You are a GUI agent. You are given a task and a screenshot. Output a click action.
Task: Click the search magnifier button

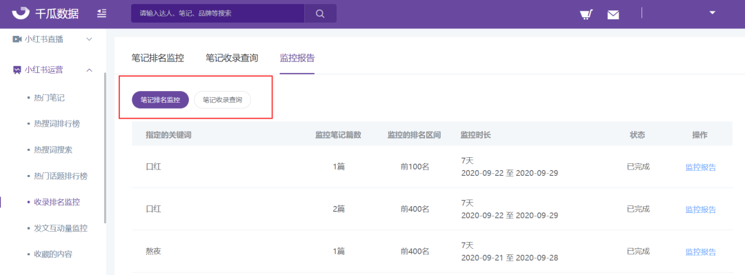(320, 13)
